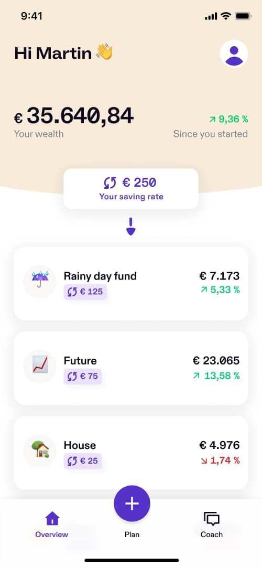Click the Overview home icon

(x=52, y=518)
